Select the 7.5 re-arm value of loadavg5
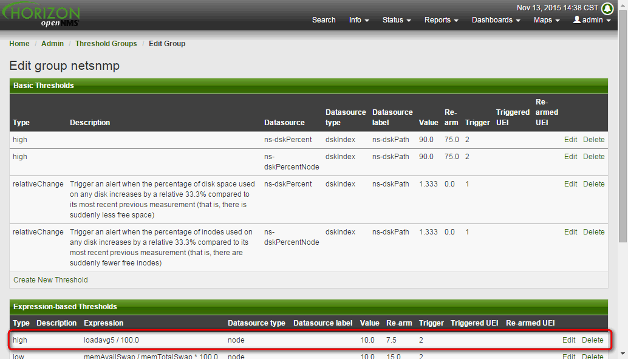This screenshot has width=628, height=359. click(x=391, y=340)
